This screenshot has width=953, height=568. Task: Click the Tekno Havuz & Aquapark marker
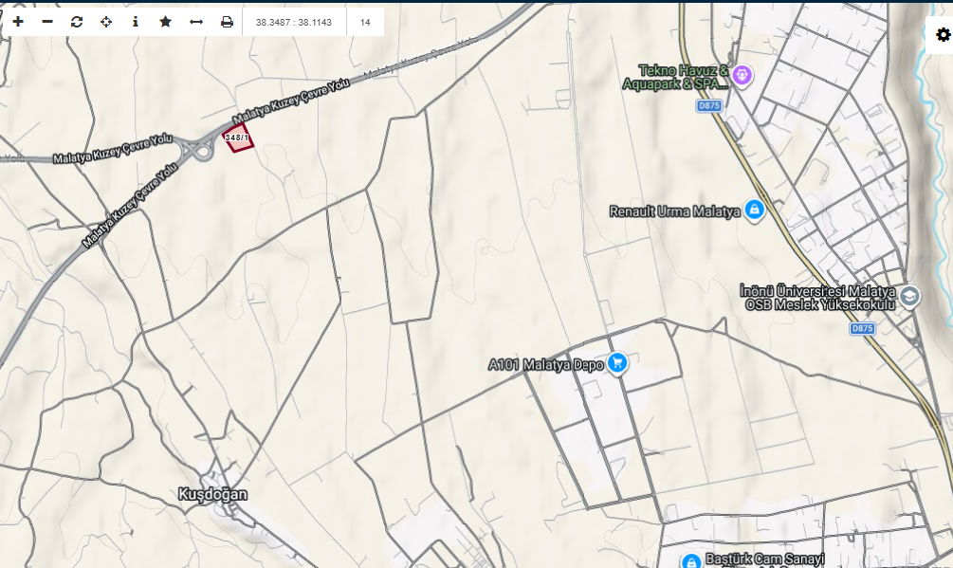(742, 76)
